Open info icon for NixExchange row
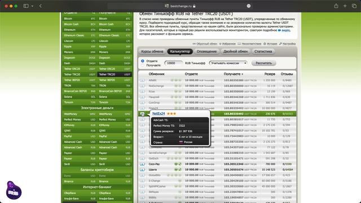Viewport: 361px width, 203px height. coord(142,86)
